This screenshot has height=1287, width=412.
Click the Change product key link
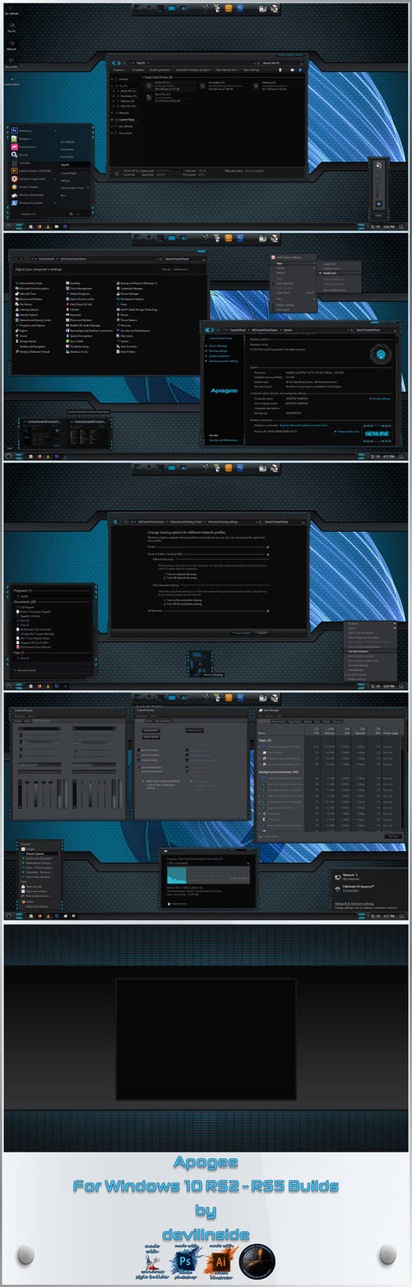347,432
